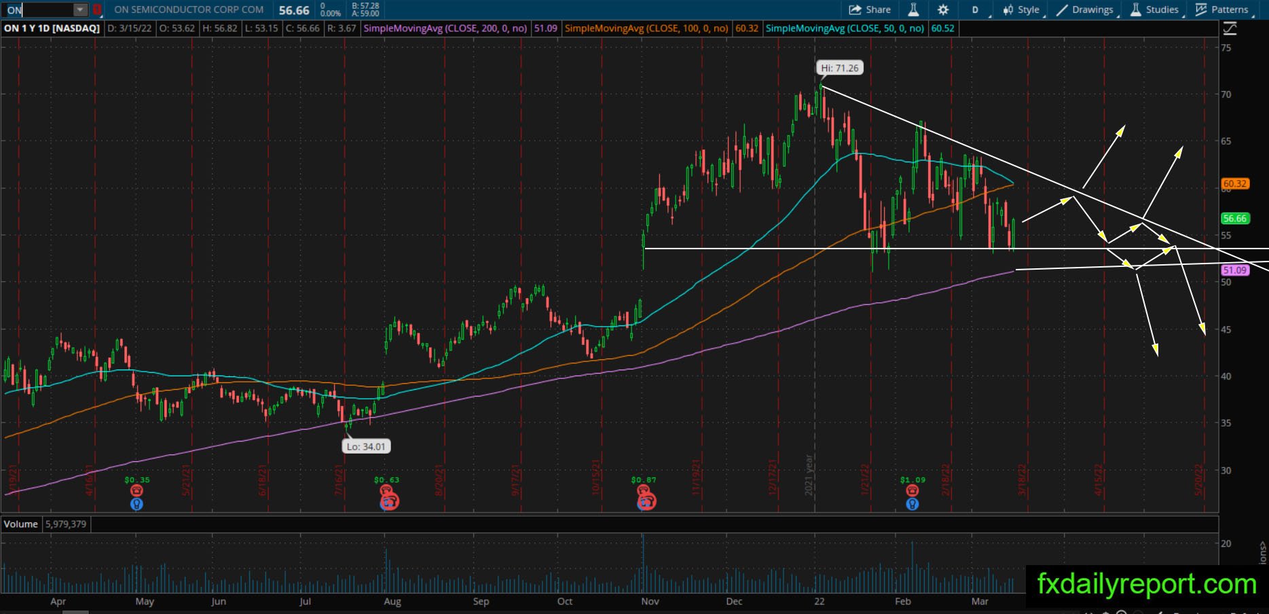Click the 2/18/22 expiration date marker
Screen dimensions: 1269x614
click(946, 480)
